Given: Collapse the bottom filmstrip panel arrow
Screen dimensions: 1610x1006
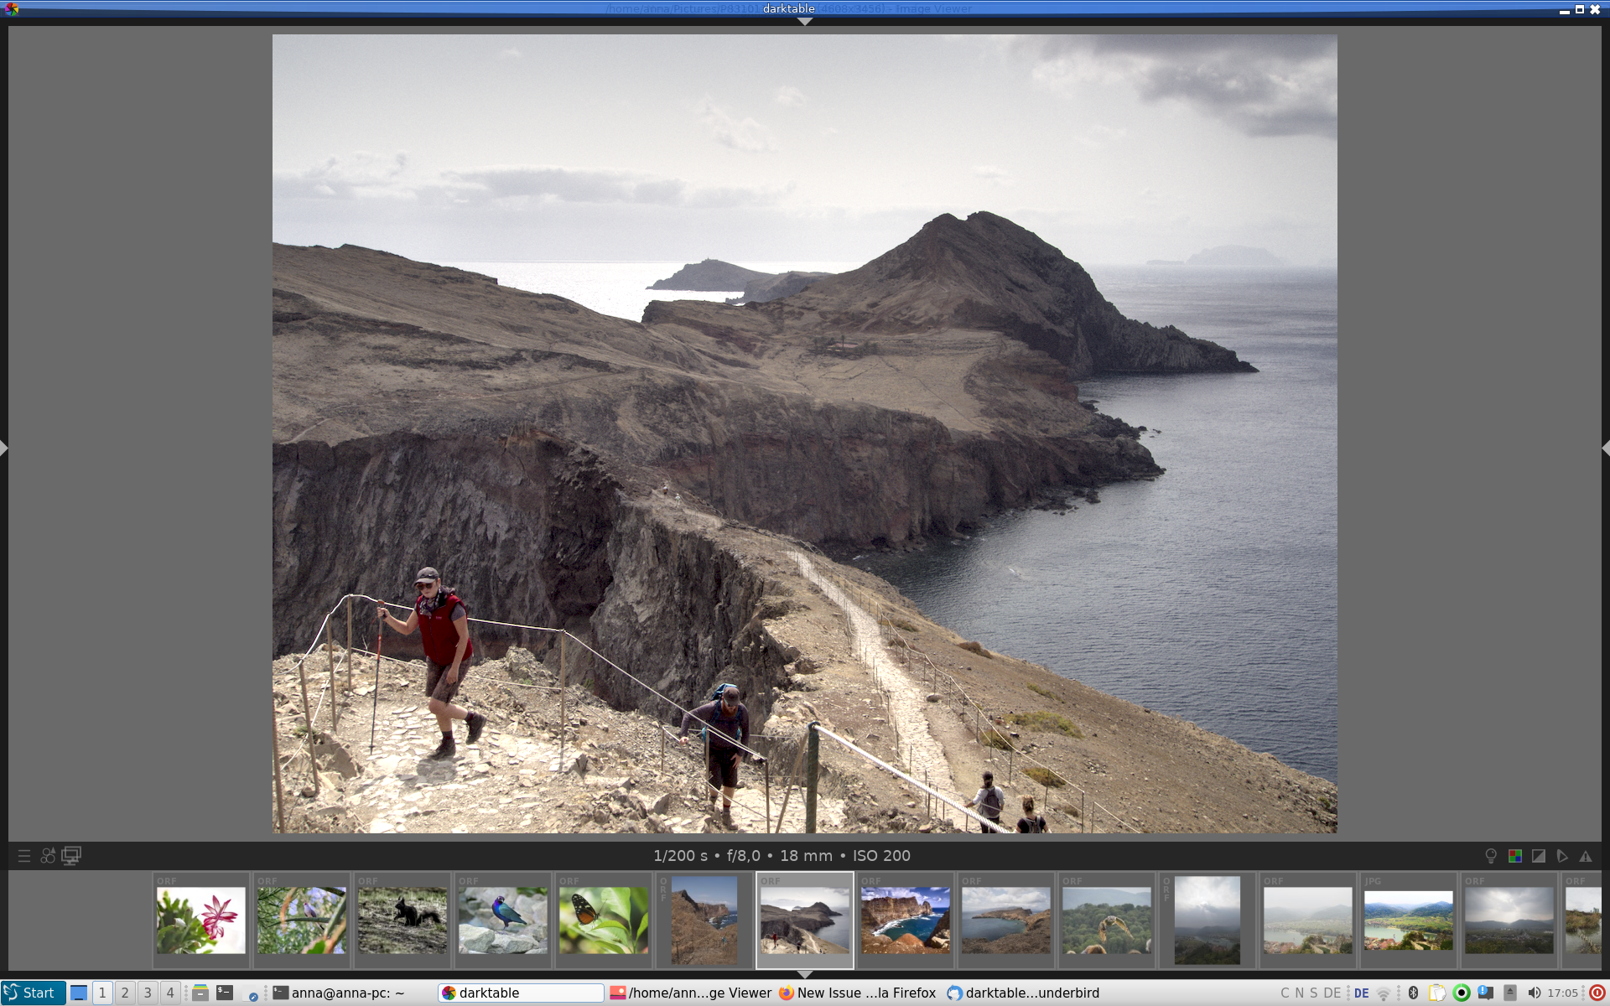Looking at the screenshot, I should pos(804,974).
